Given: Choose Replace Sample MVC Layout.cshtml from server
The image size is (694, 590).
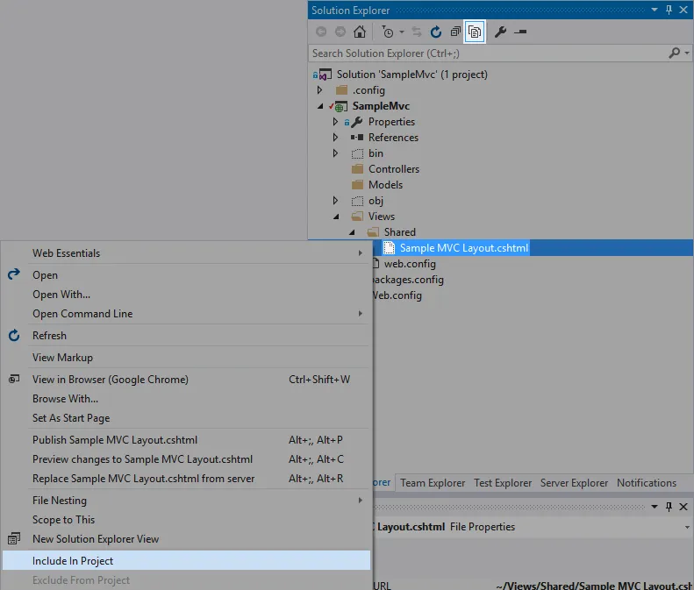Looking at the screenshot, I should coord(186,479).
